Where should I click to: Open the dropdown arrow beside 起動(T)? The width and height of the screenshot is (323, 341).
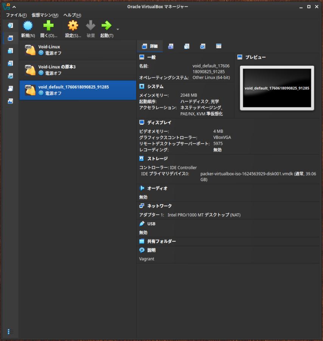[x=118, y=29]
